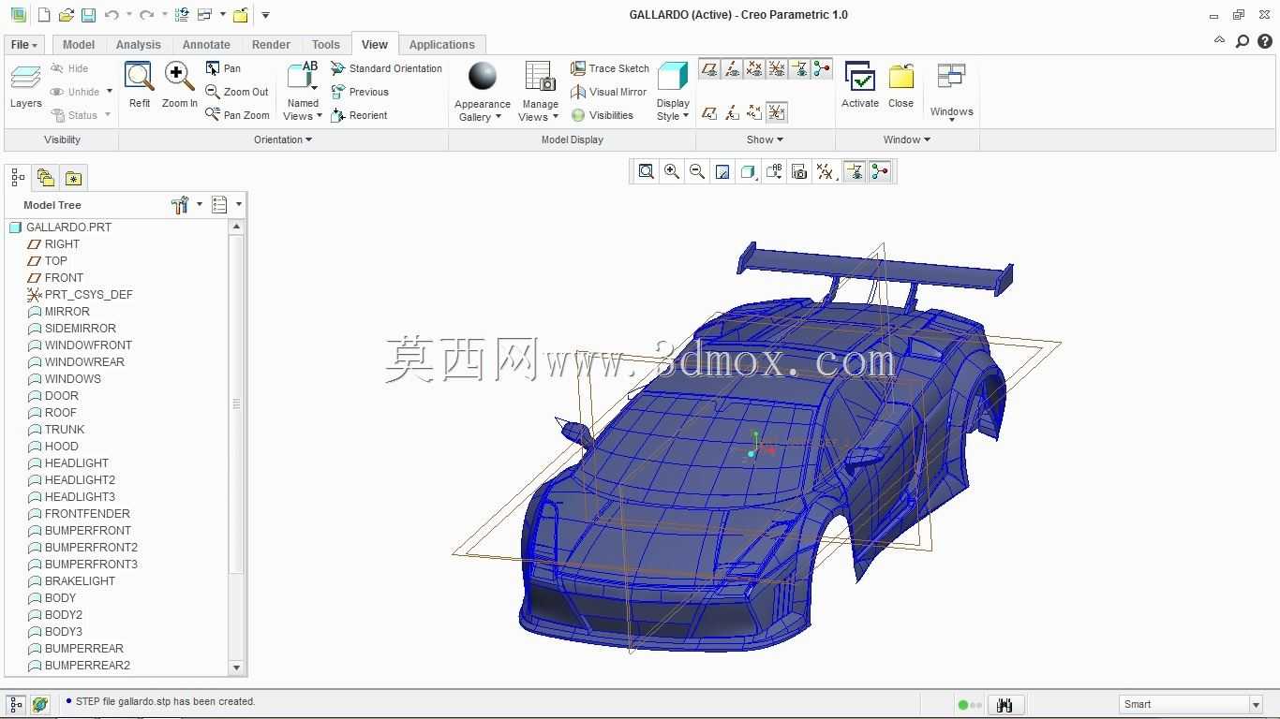Switch to the Model ribbon tab
The width and height of the screenshot is (1280, 719).
pos(79,45)
